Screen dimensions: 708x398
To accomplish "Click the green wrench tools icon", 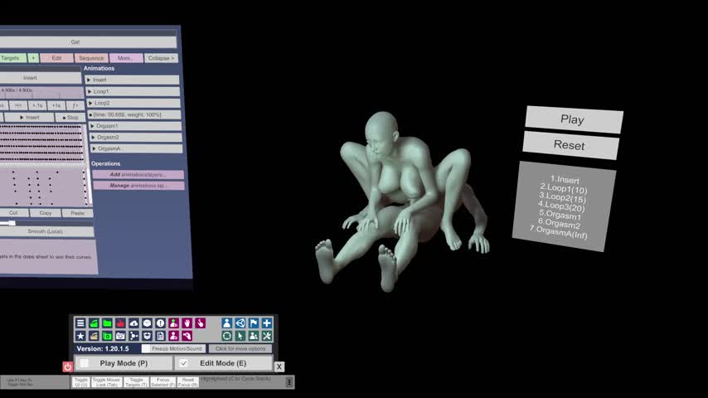I will pos(267,336).
